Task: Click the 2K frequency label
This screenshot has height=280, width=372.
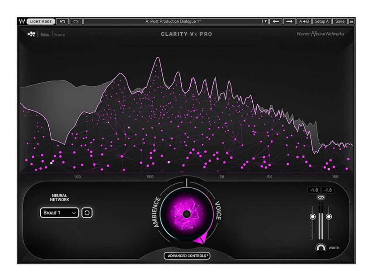Action: click(x=222, y=177)
